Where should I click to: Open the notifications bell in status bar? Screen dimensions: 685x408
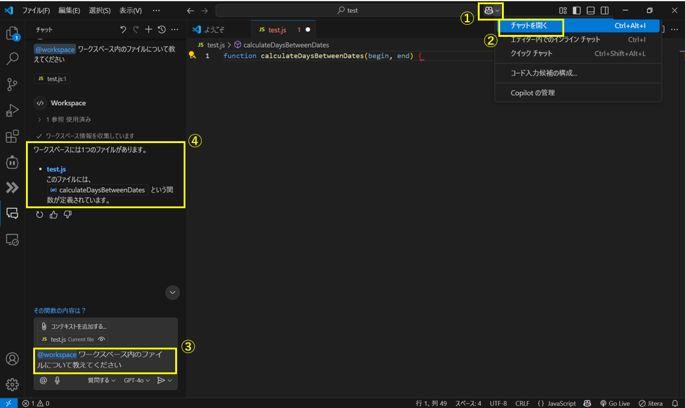675,403
